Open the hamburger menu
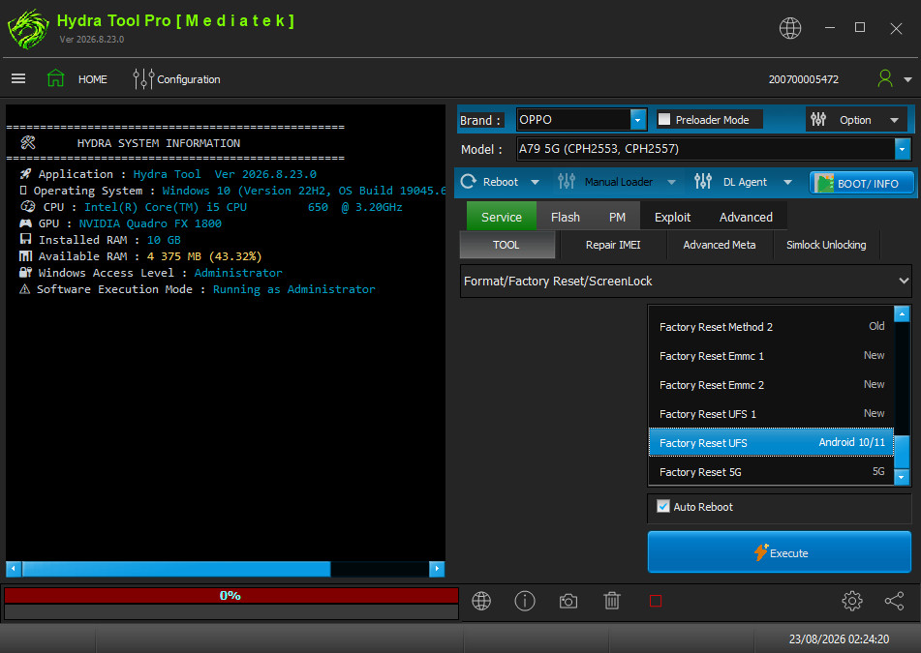921x653 pixels. tap(18, 78)
